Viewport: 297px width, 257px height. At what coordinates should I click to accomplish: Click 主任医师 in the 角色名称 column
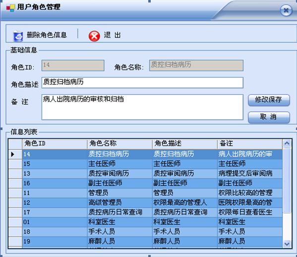tap(119, 164)
